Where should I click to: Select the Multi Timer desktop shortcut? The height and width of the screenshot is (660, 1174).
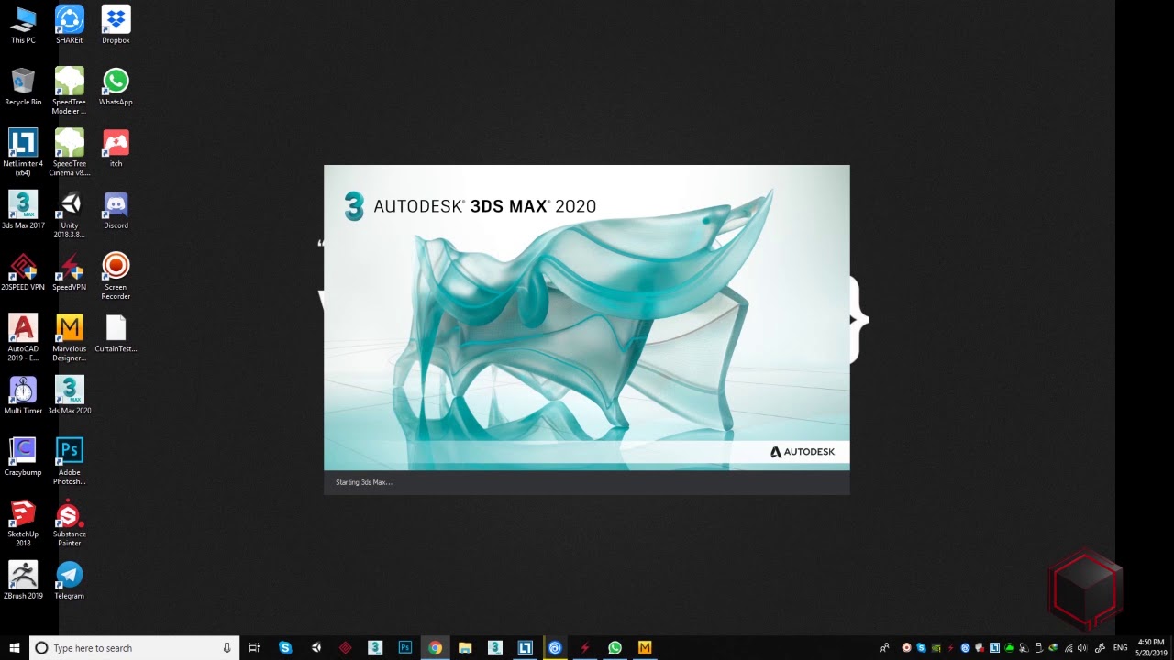23,395
